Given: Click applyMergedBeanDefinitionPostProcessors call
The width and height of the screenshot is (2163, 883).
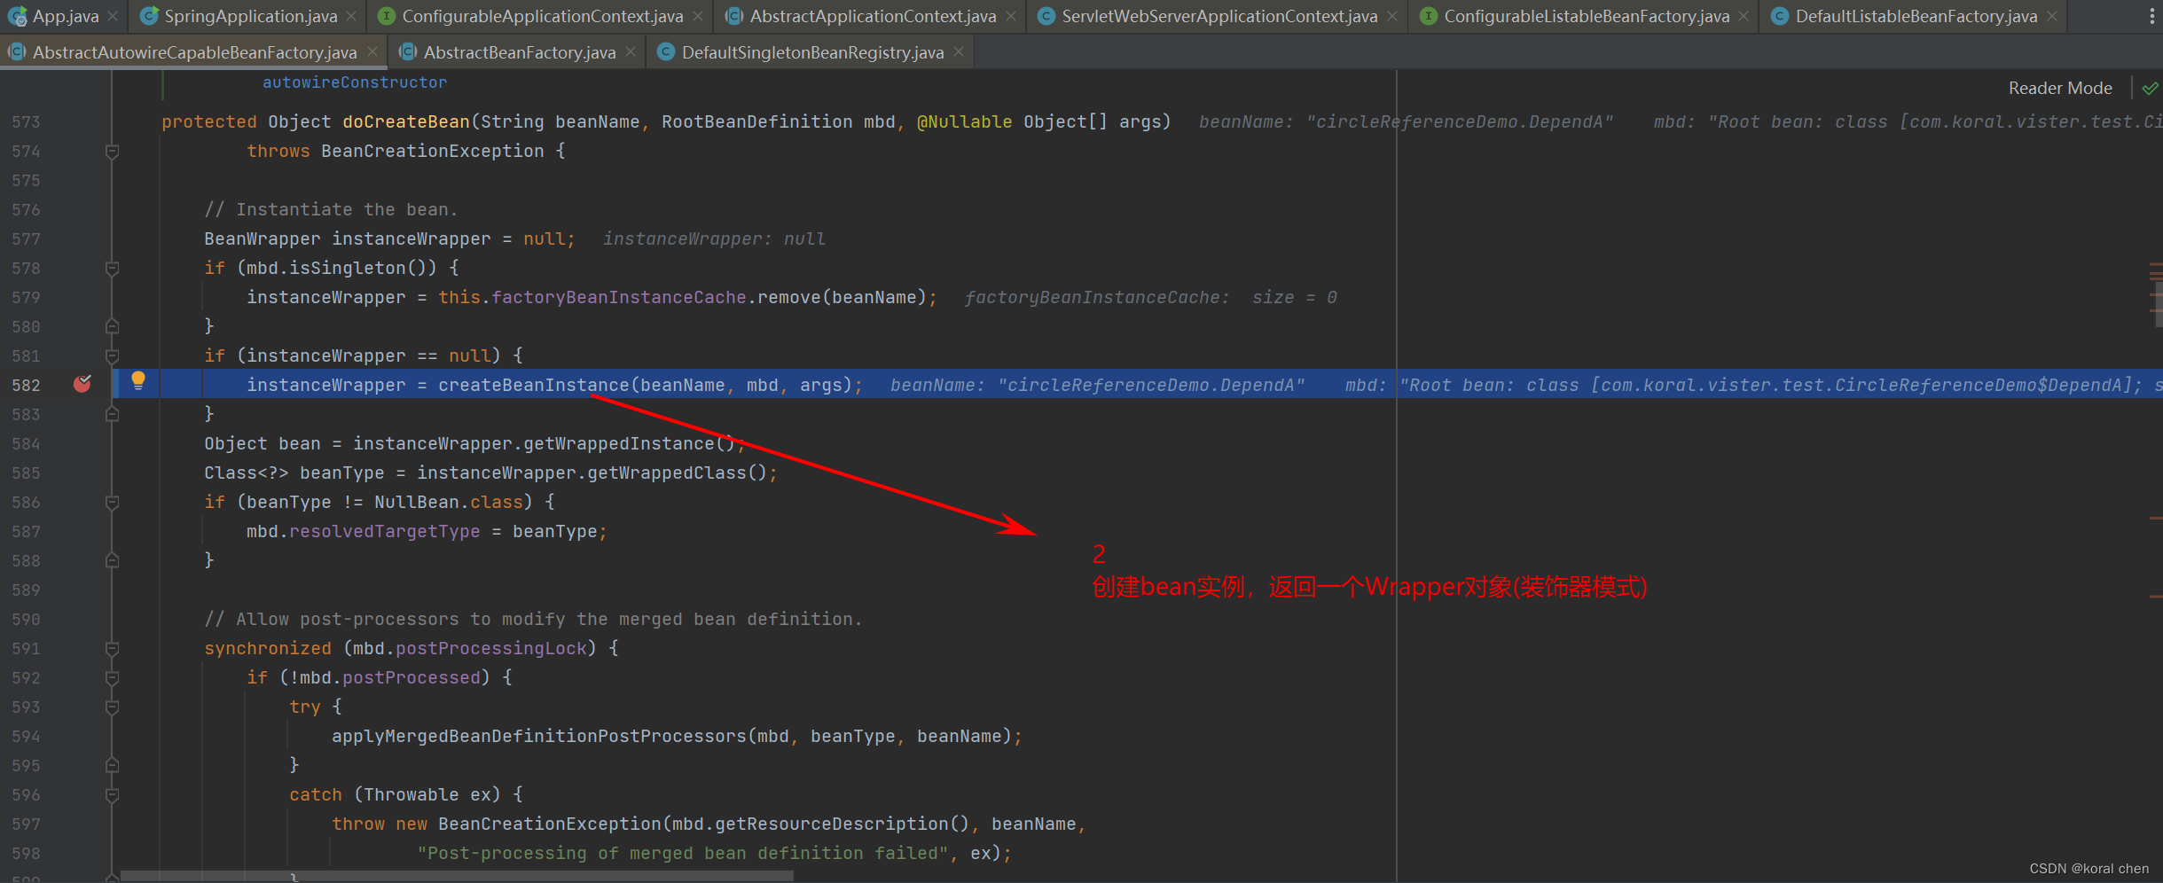Looking at the screenshot, I should [x=539, y=736].
